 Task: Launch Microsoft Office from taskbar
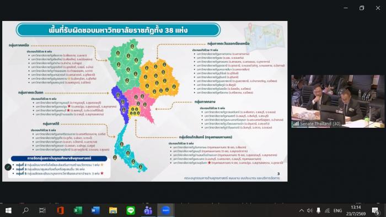(61, 210)
